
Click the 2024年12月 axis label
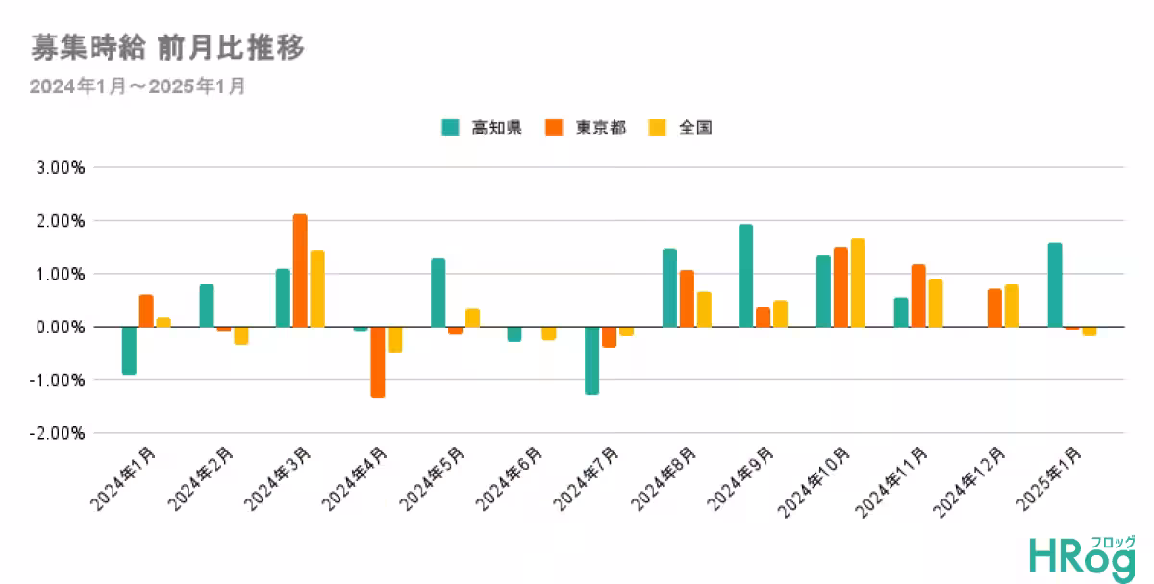coord(975,477)
